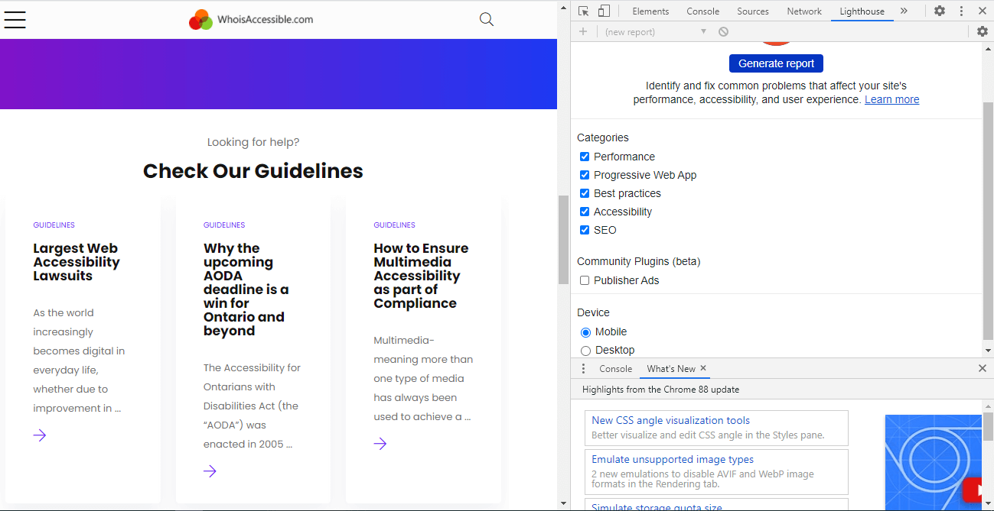Select the Mobile device radio button
This screenshot has height=511, width=994.
pos(585,332)
